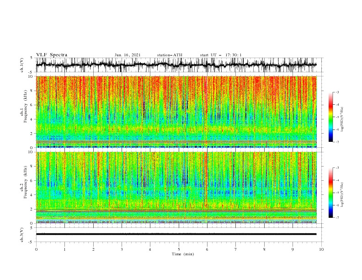The width and height of the screenshot is (362, 280).
Task: Click time axis tick label '9'
Action: point(293,249)
